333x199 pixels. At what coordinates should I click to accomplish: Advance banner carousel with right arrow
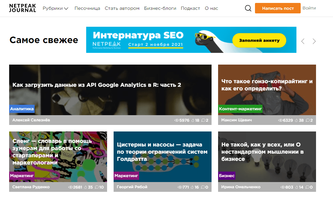pyautogui.click(x=314, y=41)
